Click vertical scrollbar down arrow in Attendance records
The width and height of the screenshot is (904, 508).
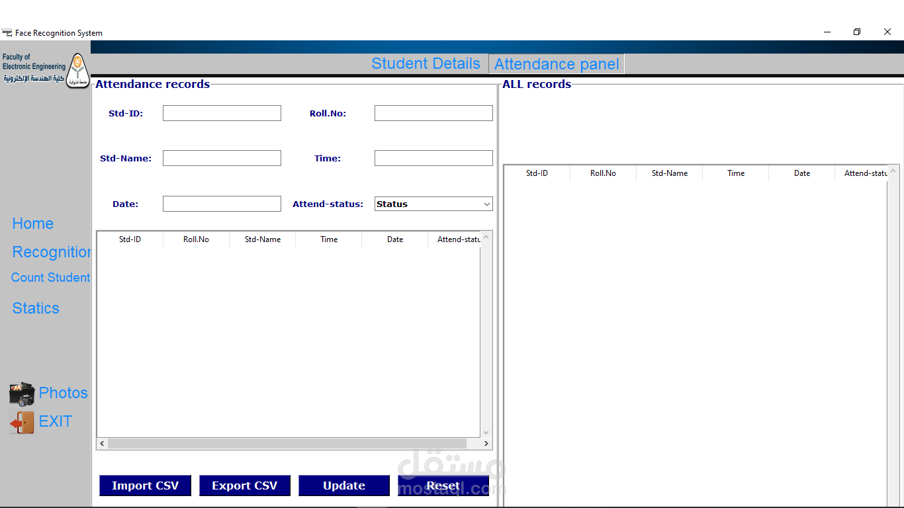tap(486, 432)
